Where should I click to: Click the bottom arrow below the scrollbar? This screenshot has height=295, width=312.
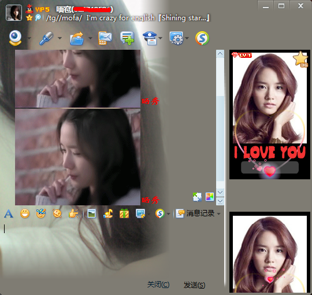click(x=220, y=201)
